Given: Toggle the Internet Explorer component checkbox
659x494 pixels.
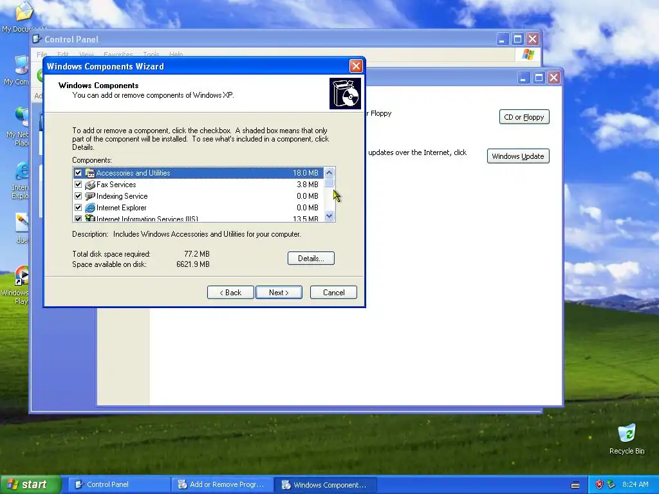Looking at the screenshot, I should [78, 208].
